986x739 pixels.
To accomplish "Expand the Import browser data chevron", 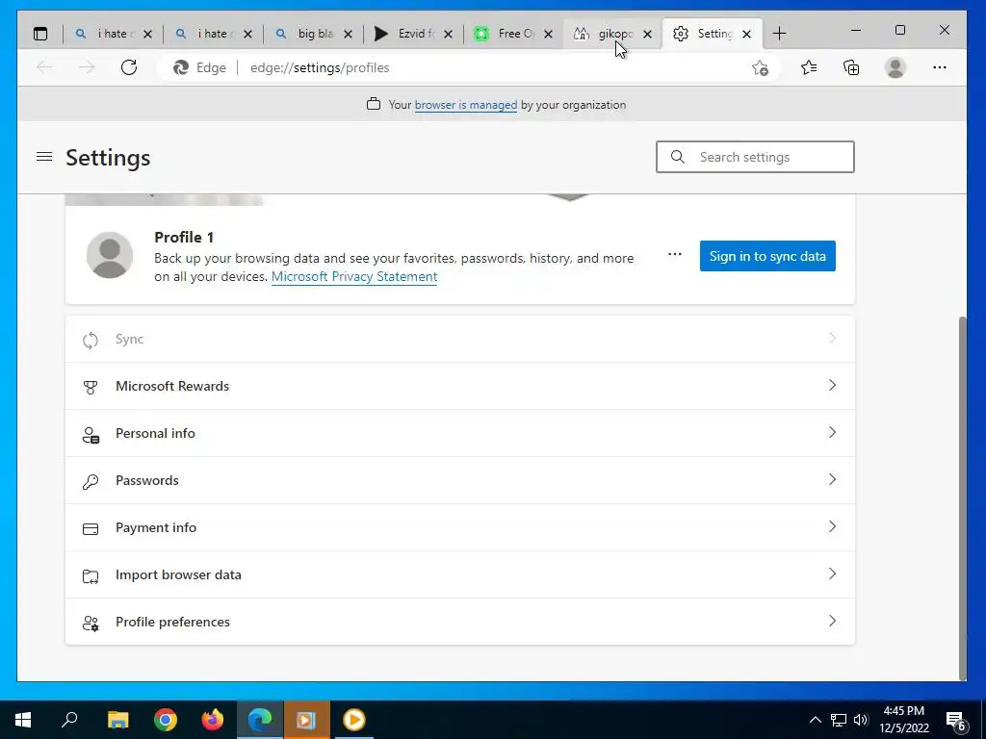I will coord(832,573).
